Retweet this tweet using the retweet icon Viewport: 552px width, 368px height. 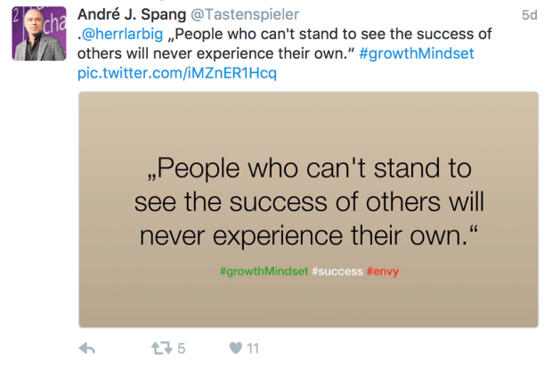[162, 348]
